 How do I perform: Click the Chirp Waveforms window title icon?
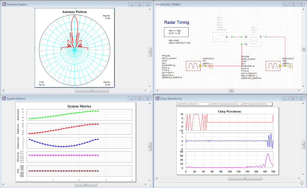pos(157,98)
